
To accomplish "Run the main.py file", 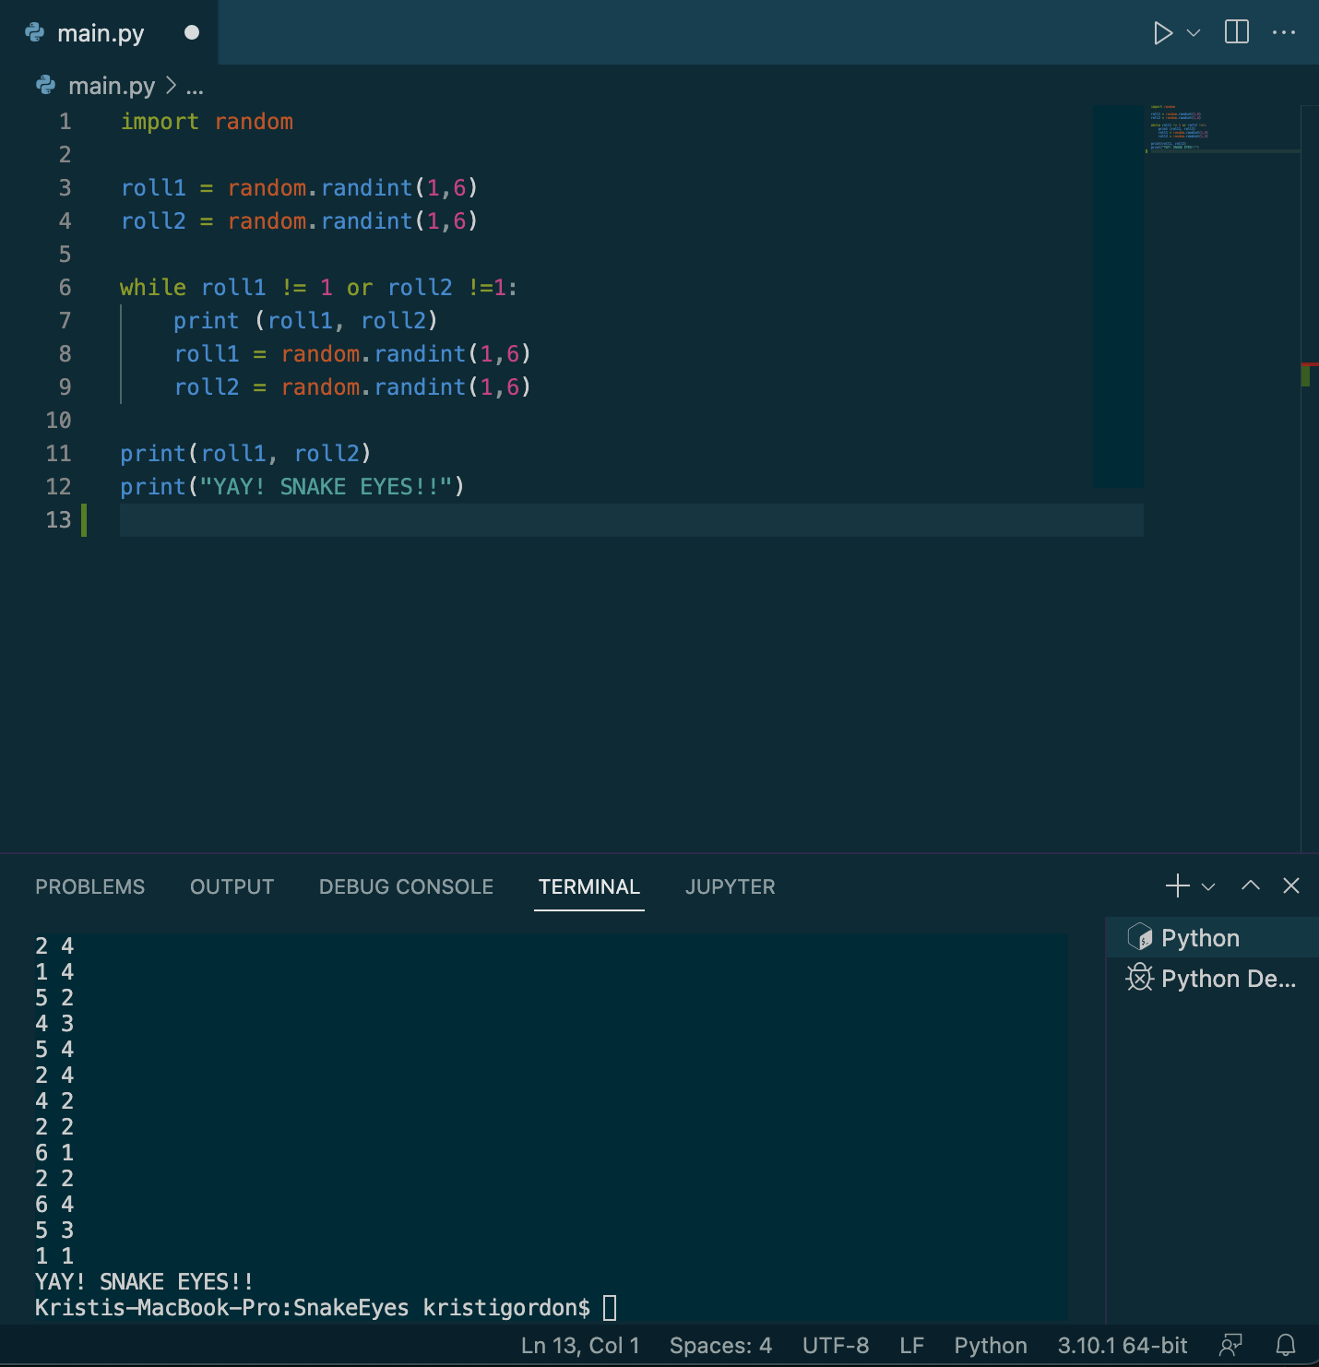I will click(x=1161, y=32).
